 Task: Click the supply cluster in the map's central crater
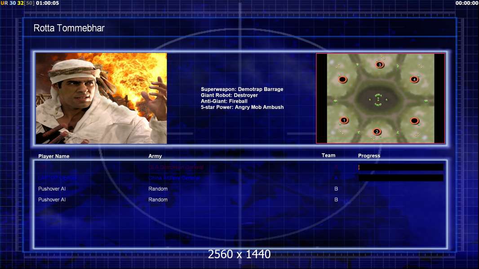(x=378, y=100)
